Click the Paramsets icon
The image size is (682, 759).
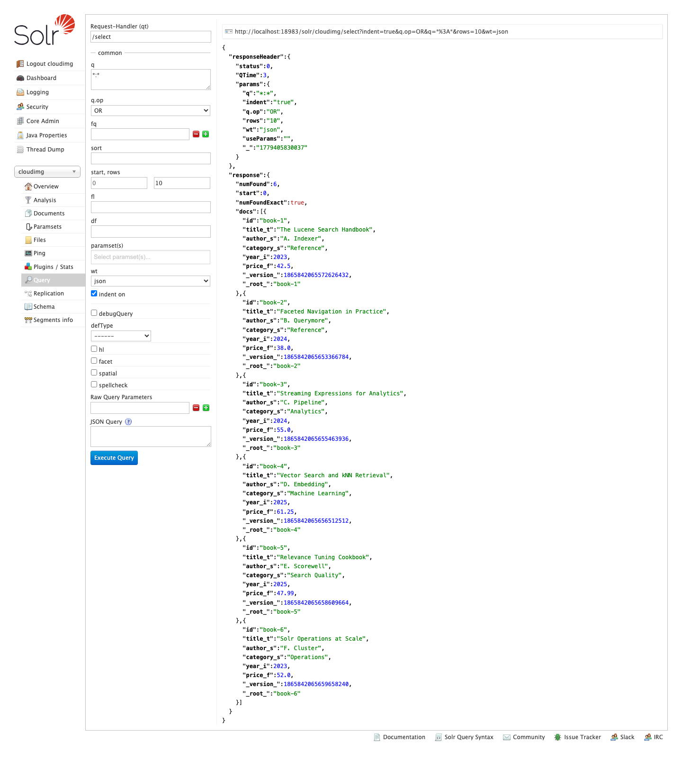28,227
